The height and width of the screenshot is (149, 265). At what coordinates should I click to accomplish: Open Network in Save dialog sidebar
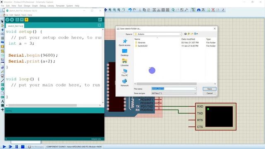(125, 83)
